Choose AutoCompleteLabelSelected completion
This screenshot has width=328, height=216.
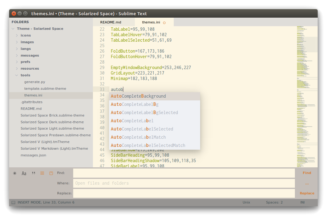pyautogui.click(x=155, y=129)
